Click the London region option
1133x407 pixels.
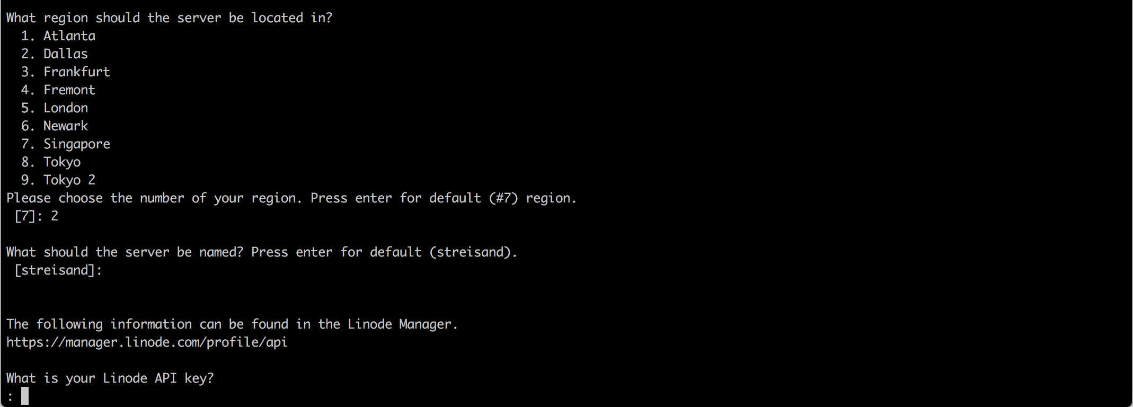tap(65, 108)
